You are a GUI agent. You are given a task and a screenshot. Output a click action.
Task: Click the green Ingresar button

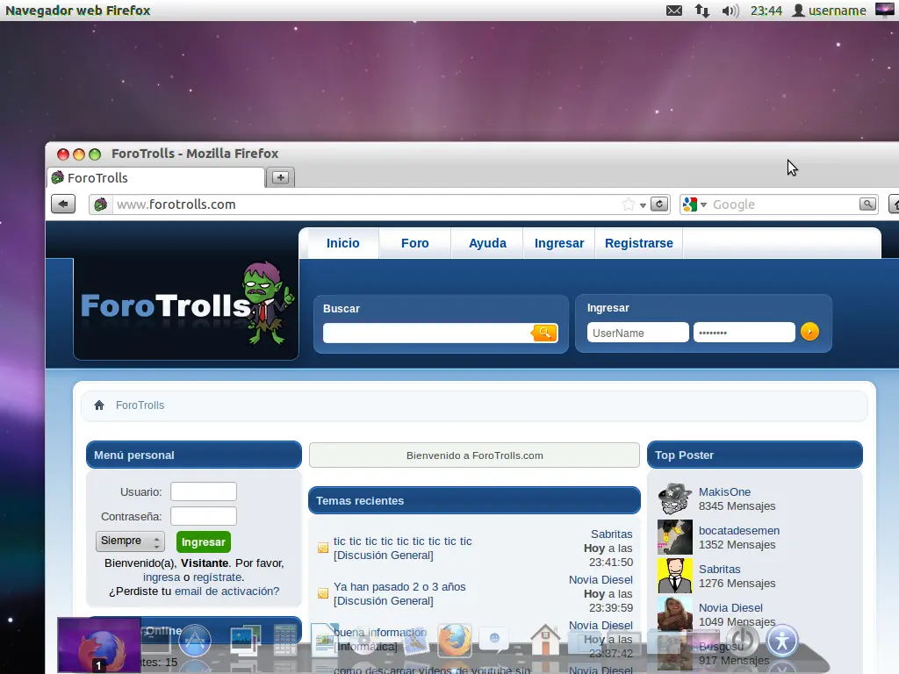tap(204, 541)
